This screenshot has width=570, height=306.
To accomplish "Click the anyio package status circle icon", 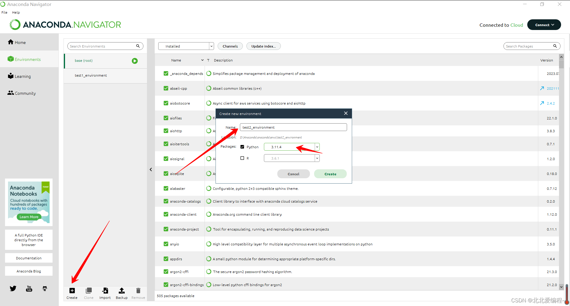I will coord(209,244).
